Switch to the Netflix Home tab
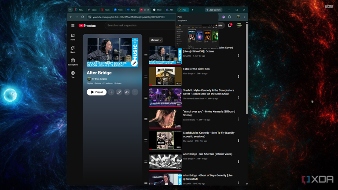338x190 pixels. pyautogui.click(x=106, y=10)
